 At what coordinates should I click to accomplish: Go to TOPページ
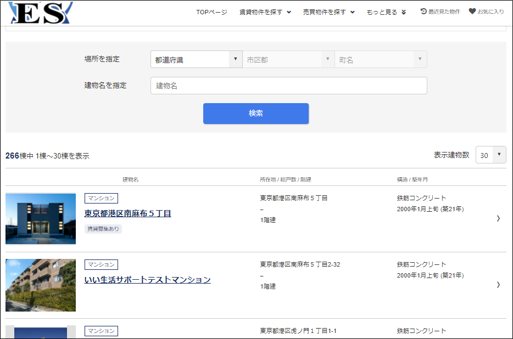click(211, 12)
